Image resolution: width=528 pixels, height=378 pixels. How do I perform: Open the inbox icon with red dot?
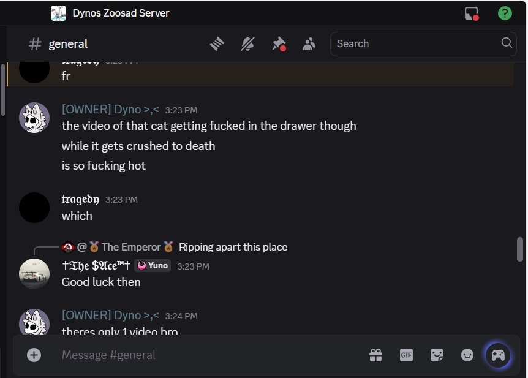(x=471, y=13)
